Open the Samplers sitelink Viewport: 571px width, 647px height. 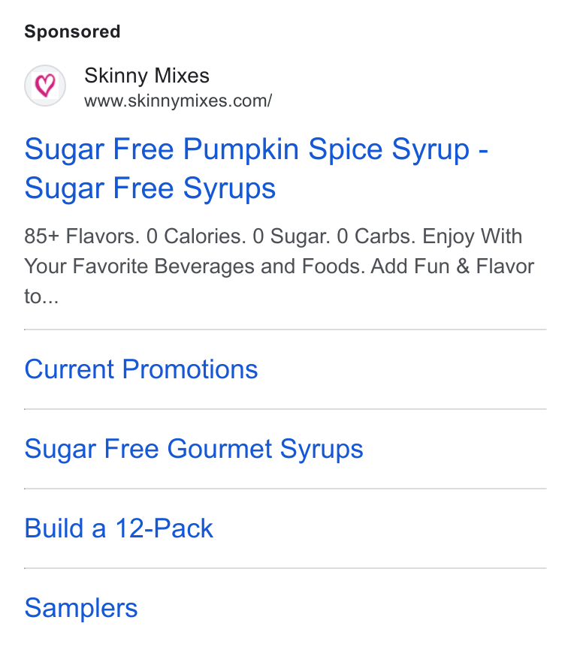coord(81,608)
